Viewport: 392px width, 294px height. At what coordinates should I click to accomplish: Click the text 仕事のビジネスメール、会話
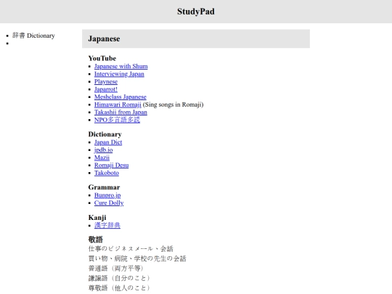pos(131,249)
